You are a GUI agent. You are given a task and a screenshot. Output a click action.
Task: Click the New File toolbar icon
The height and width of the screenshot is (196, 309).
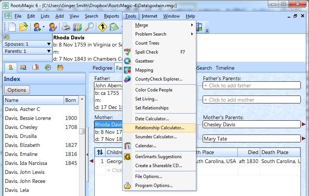12,27
